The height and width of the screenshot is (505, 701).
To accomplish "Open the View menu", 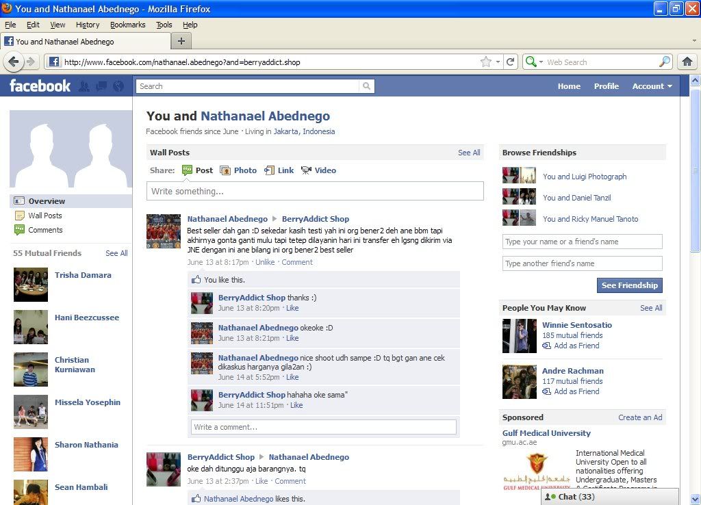I will 58,25.
